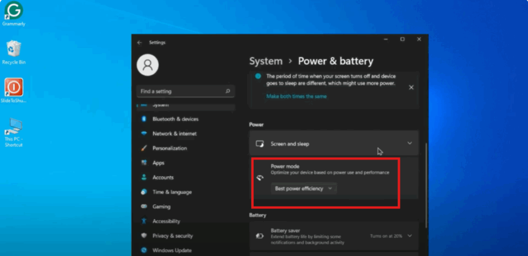
Task: Click the 'Turns on at 20%' text
Action: 386,236
